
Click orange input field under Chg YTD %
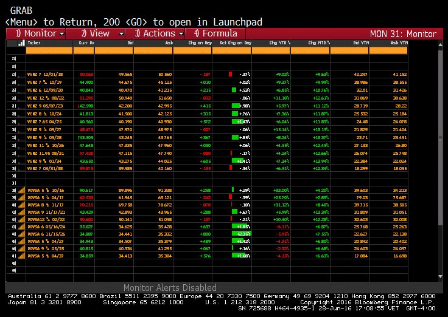271,50
